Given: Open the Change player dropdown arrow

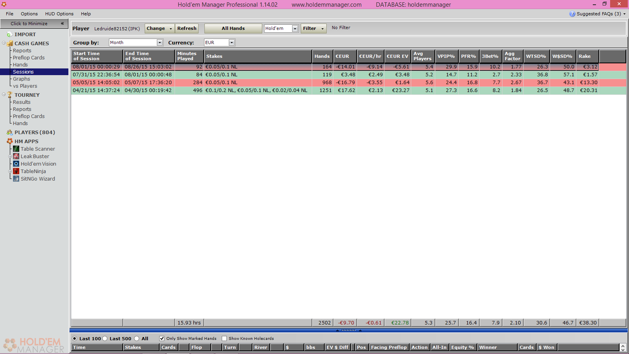Looking at the screenshot, I should tap(171, 29).
